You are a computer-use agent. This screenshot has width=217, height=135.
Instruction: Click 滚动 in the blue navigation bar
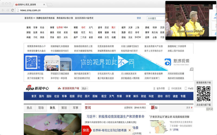coord(160,96)
